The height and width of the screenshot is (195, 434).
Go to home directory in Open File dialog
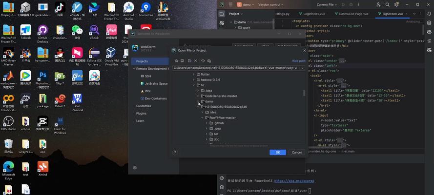tap(176, 61)
